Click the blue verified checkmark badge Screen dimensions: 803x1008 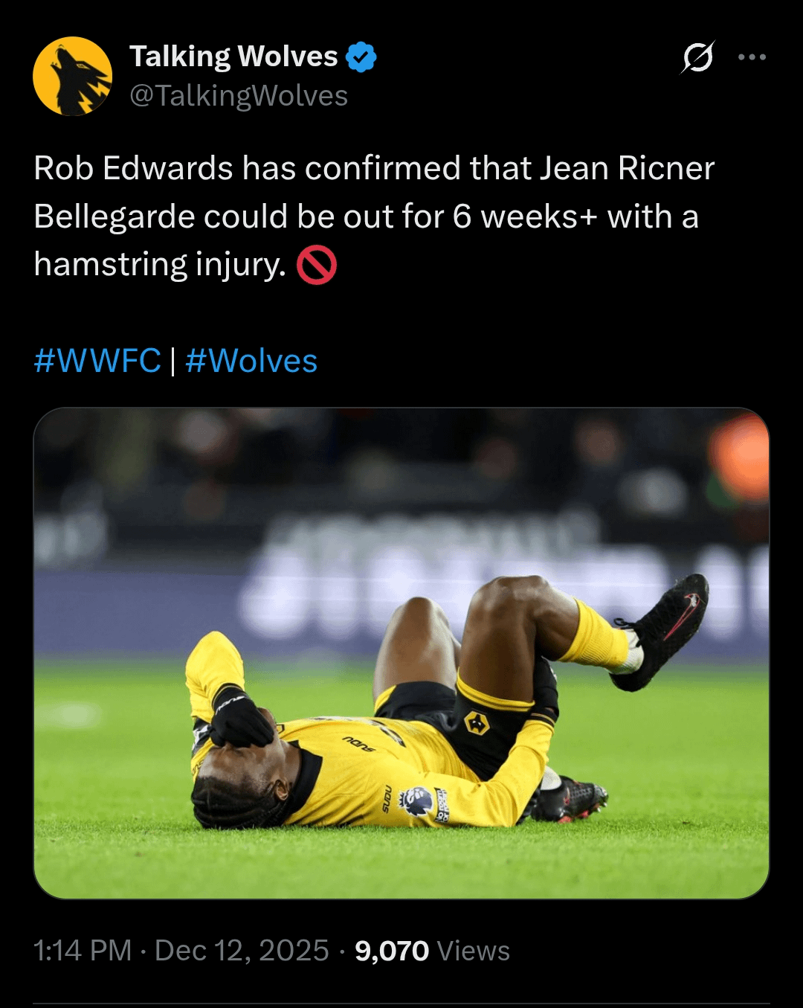[x=361, y=57]
